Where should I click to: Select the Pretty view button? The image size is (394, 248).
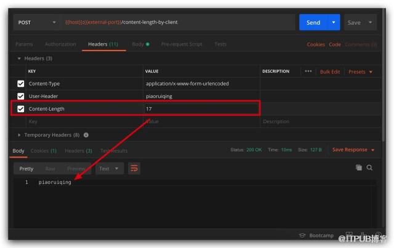pyautogui.click(x=26, y=169)
